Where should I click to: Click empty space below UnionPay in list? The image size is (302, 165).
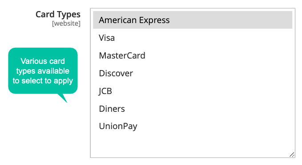(x=193, y=145)
